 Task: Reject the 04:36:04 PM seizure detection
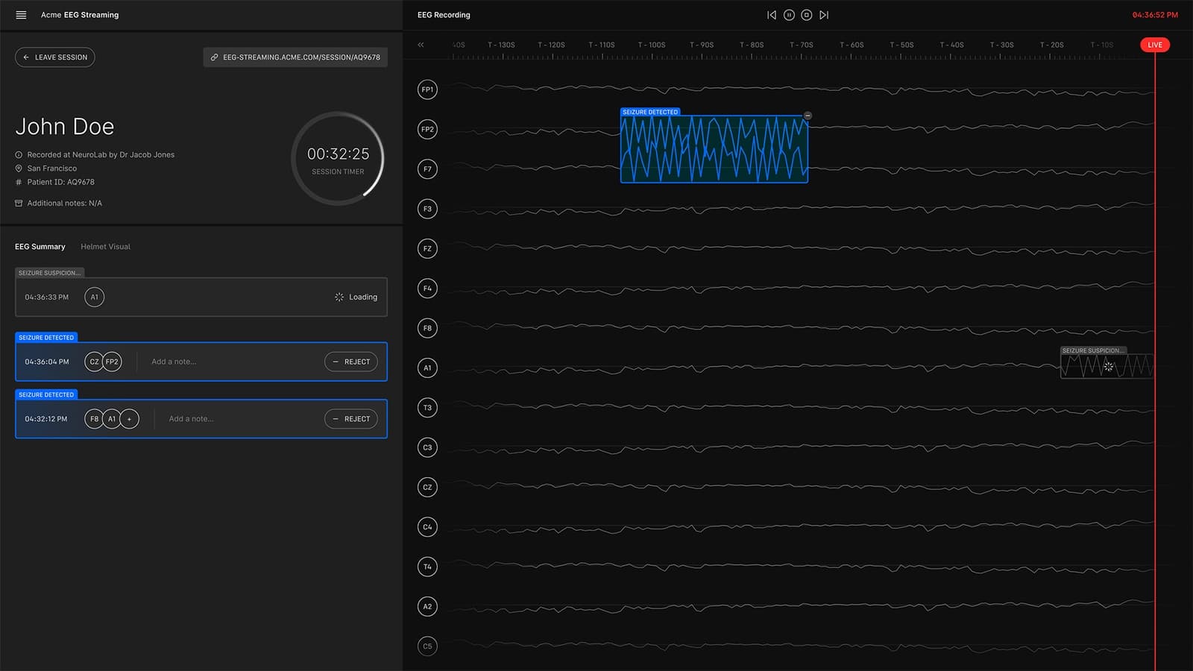coord(350,362)
